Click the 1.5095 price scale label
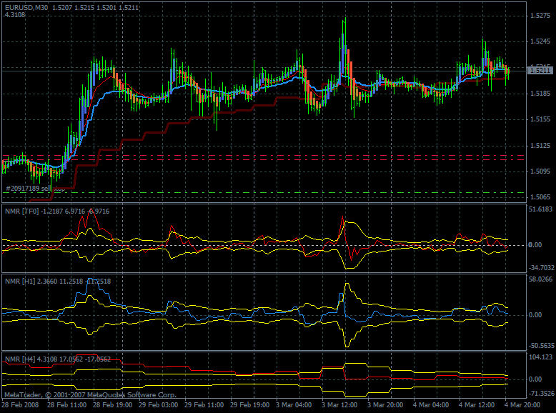Screen dimensions: 556x413 click(540, 171)
